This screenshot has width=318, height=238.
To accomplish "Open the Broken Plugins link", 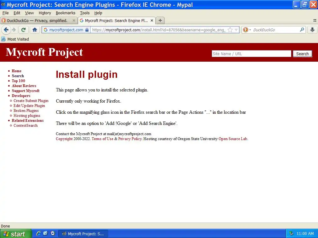I will coord(26,111).
